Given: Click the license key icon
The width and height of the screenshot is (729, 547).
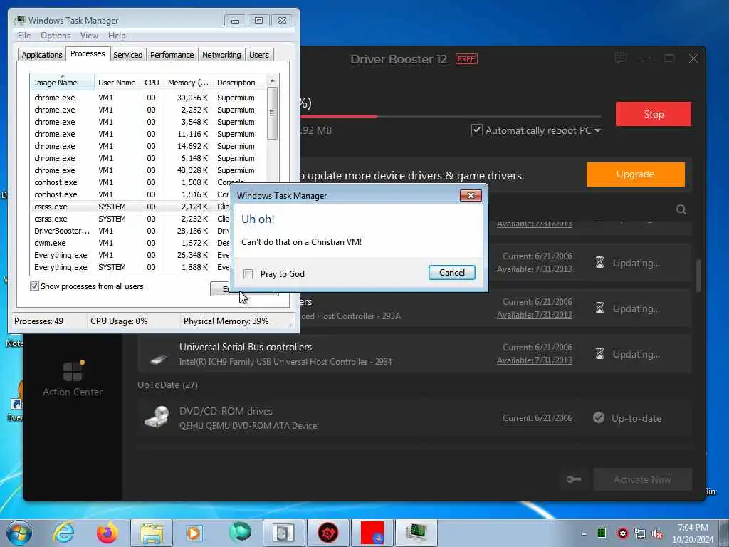Looking at the screenshot, I should point(574,479).
